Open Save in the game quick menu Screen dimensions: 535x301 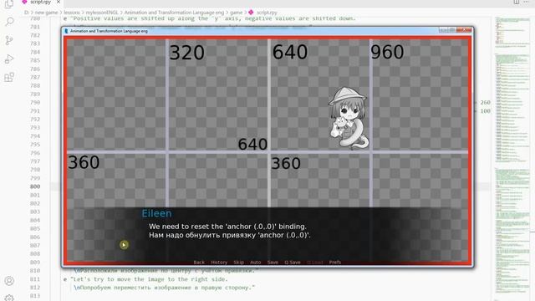[x=273, y=262]
